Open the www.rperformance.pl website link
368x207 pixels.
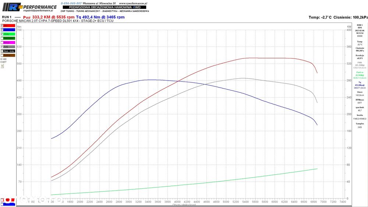133,4
